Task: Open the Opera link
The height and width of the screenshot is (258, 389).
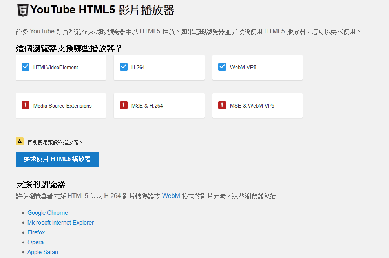Action: point(35,242)
